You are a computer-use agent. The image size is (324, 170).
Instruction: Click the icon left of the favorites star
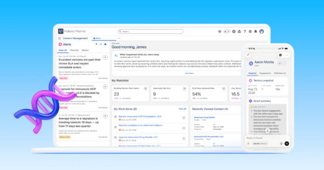point(220,31)
